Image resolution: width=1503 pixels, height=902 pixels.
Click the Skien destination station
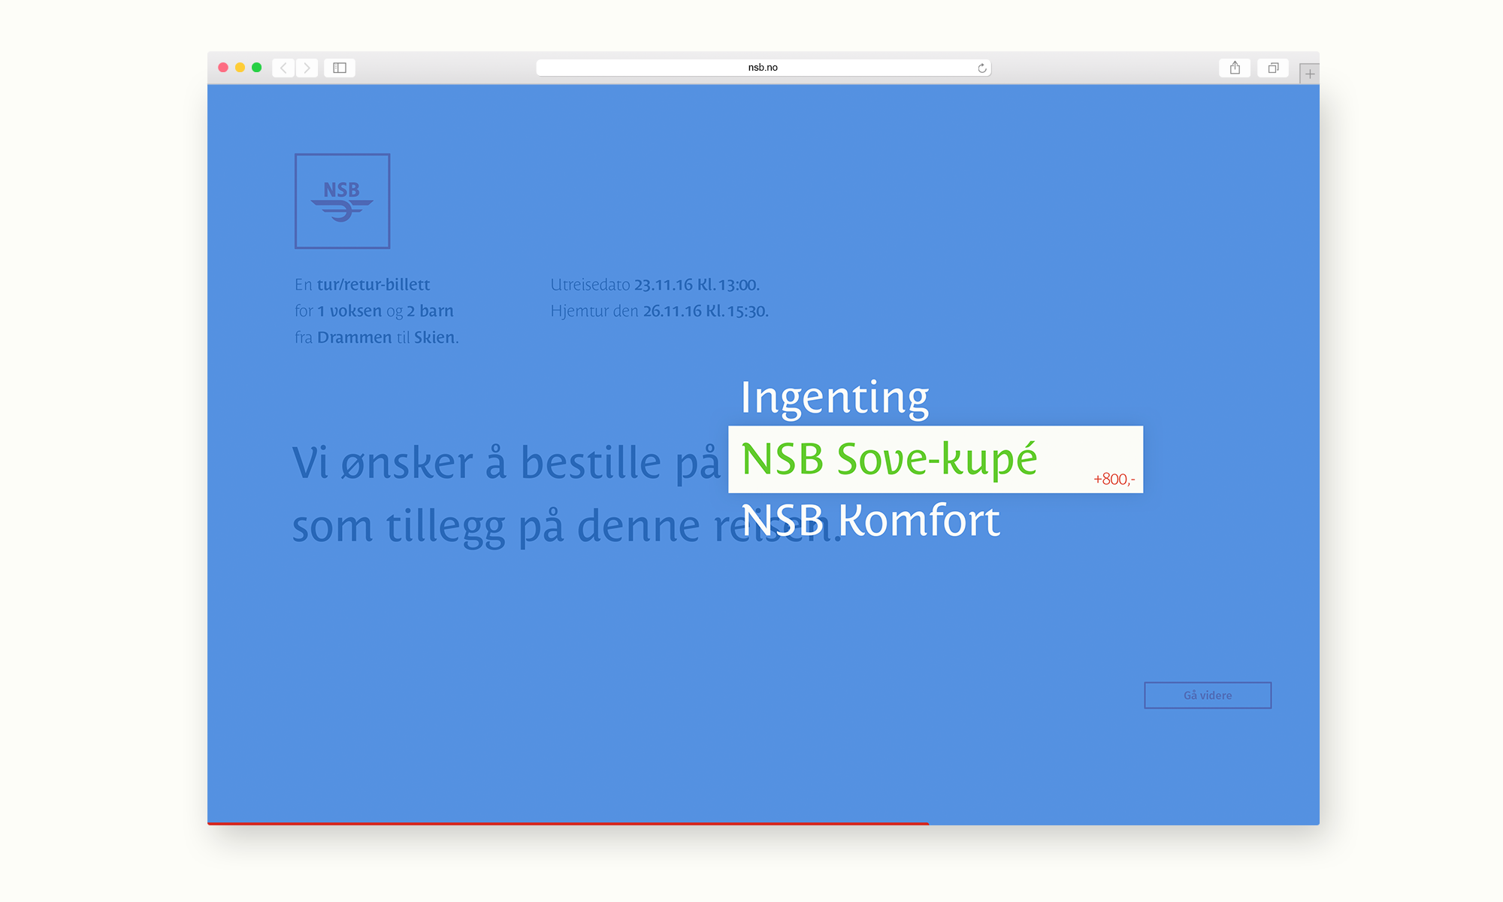434,337
